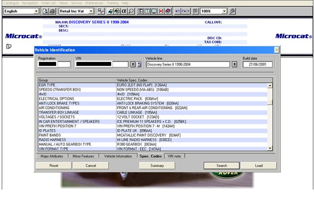Click the Group column header
Viewport: 314px width, 212px height.
(77, 80)
